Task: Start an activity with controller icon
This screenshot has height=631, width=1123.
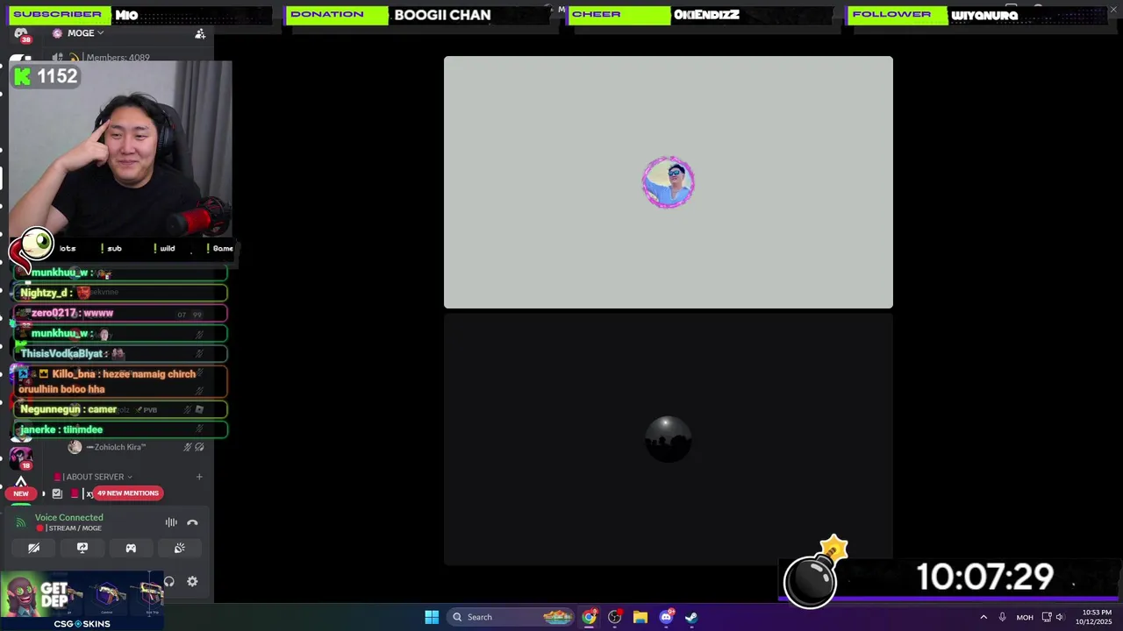Action: coord(131,548)
